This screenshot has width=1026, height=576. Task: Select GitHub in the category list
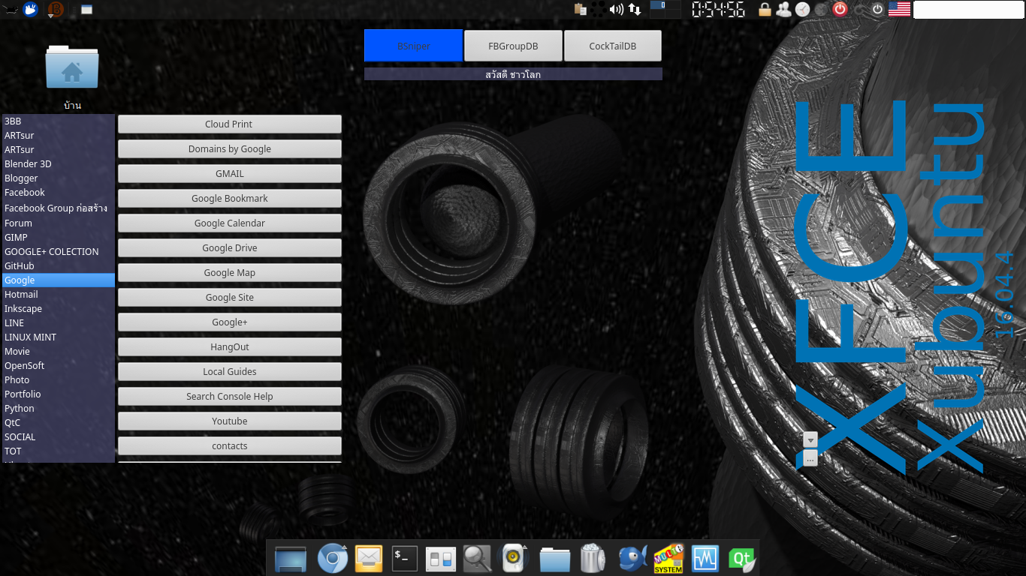[x=59, y=265]
